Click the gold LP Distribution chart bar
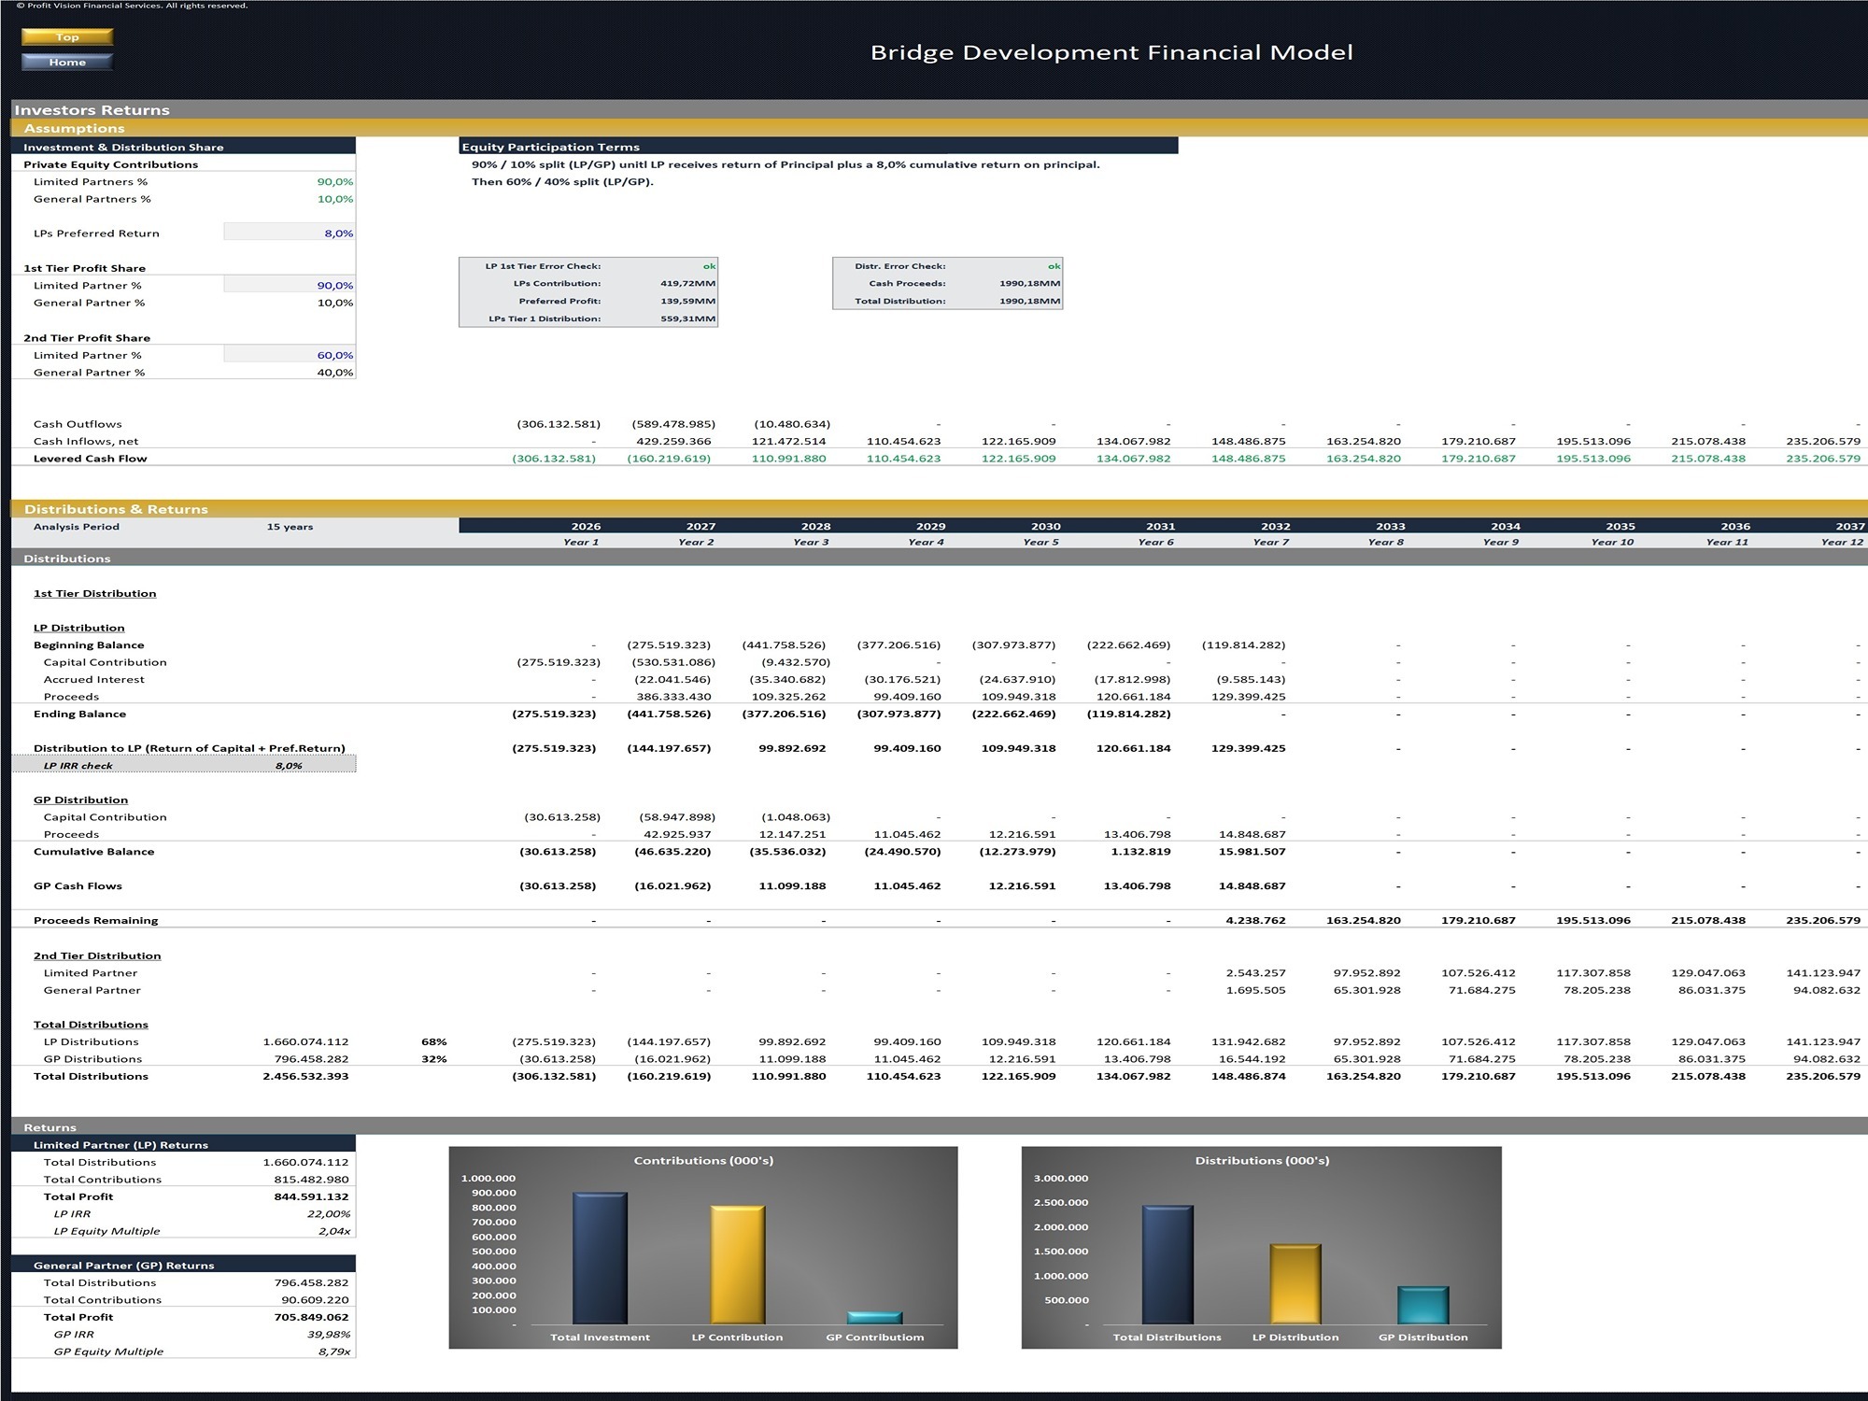Viewport: 1868px width, 1401px height. pos(1295,1283)
